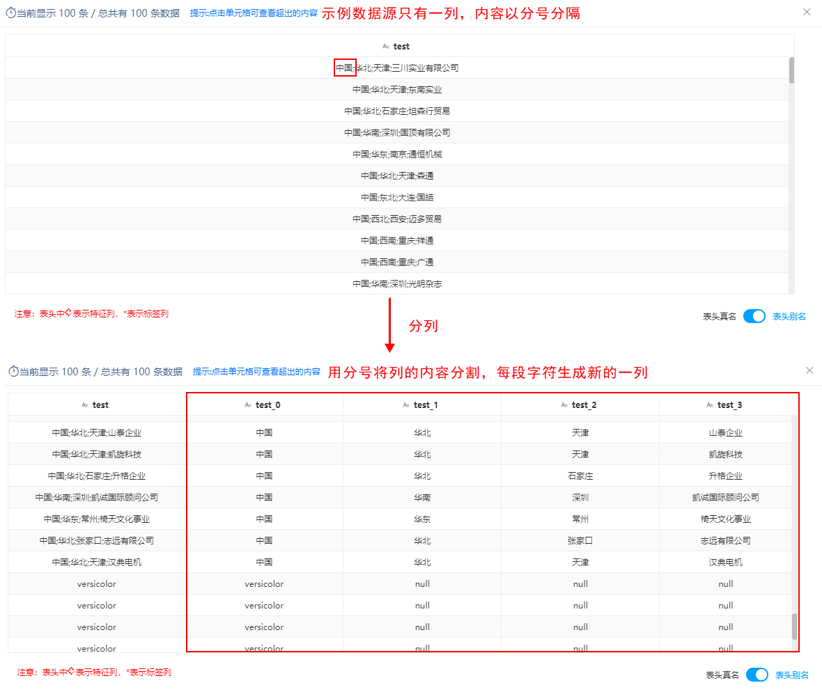The height and width of the screenshot is (699, 822).
Task: Click cell 中国;华东;南京;通恒机械
Action: (397, 154)
